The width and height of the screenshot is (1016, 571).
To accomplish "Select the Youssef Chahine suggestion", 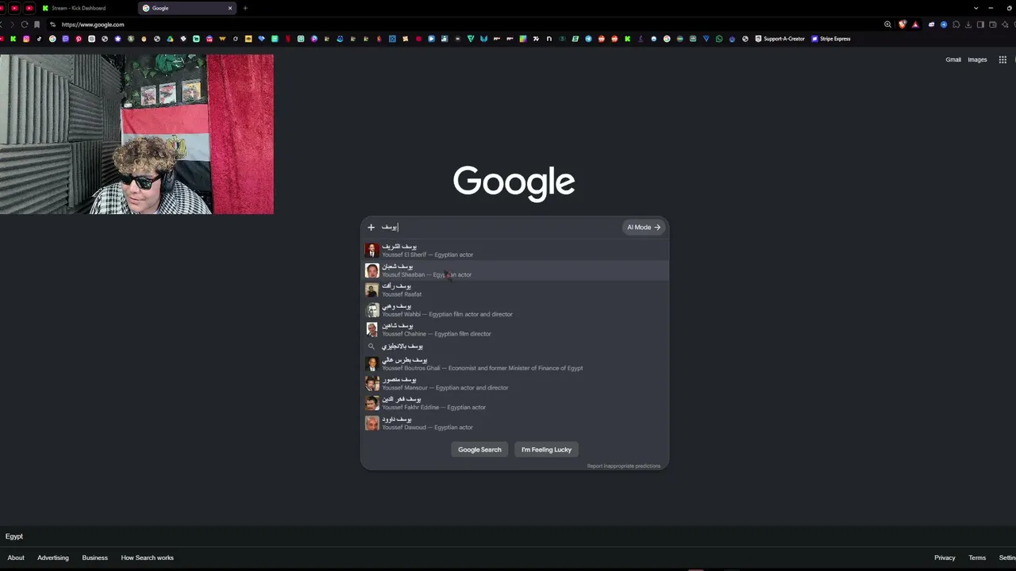I will 514,330.
